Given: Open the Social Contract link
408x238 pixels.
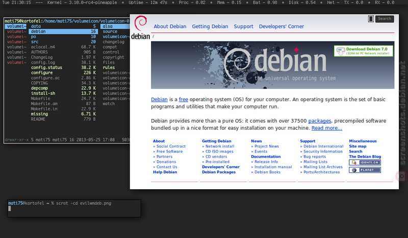Looking at the screenshot, I should 171,146.
